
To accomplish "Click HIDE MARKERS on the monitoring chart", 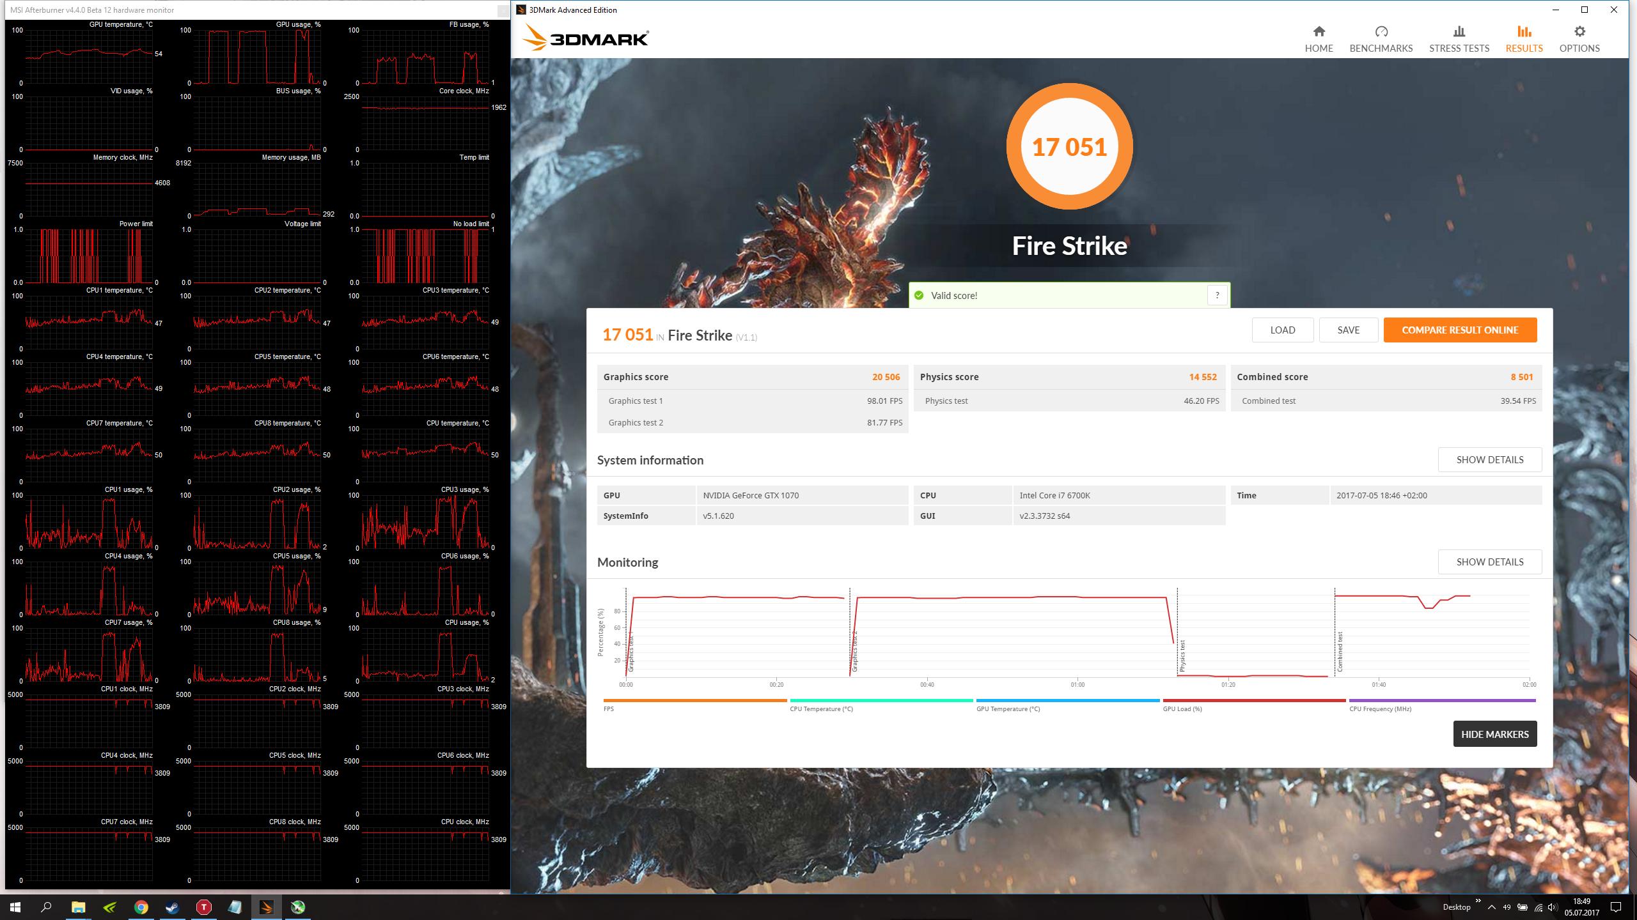I will 1494,734.
